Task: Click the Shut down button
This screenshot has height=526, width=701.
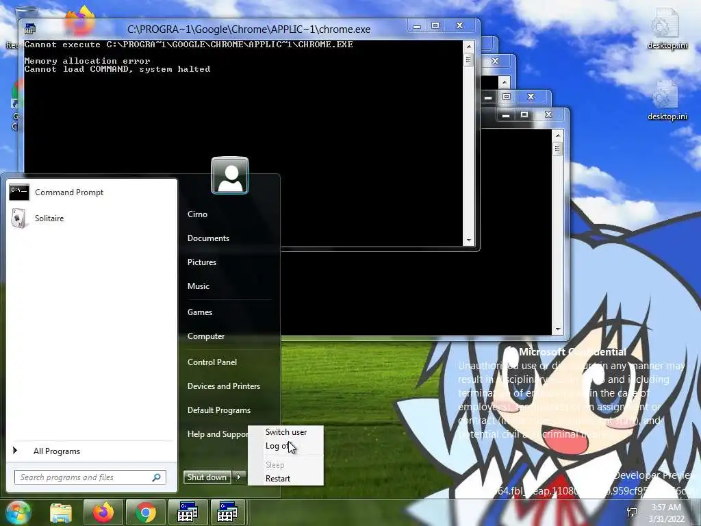Action: tap(207, 477)
